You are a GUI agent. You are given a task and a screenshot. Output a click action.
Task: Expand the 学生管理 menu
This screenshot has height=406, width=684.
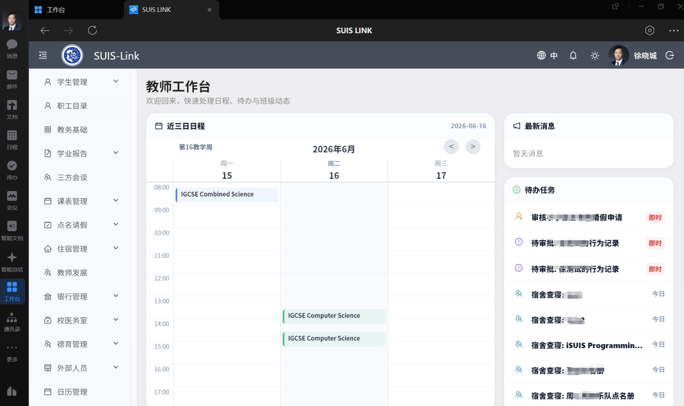81,82
